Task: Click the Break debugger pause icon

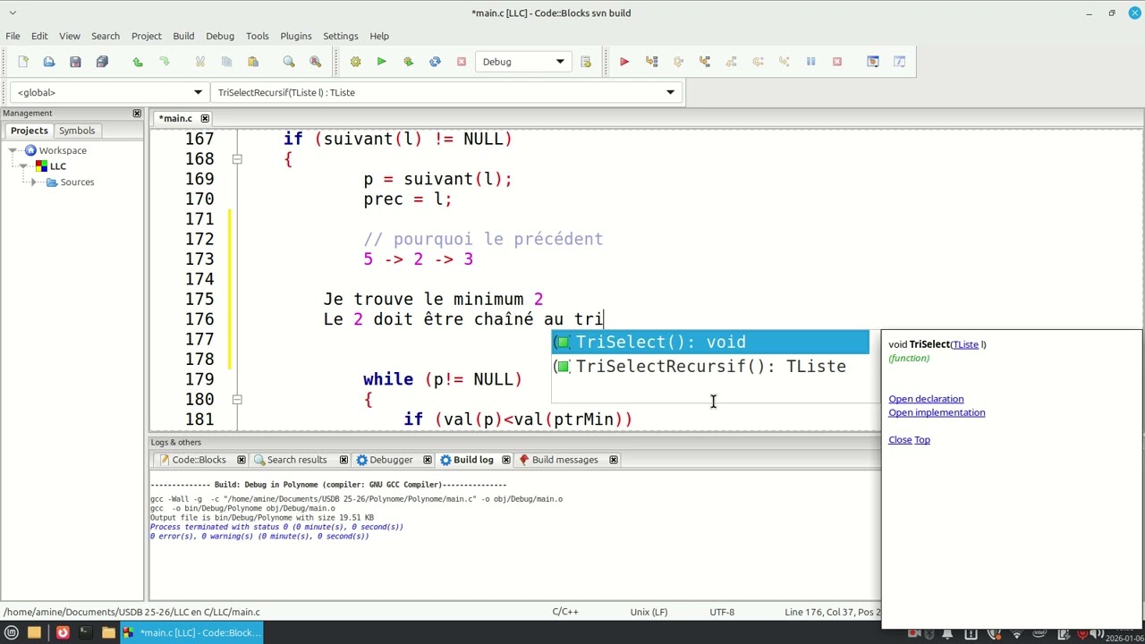Action: pos(810,62)
